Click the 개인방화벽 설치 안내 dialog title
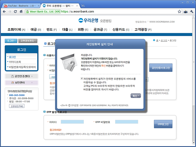 tap(100, 44)
